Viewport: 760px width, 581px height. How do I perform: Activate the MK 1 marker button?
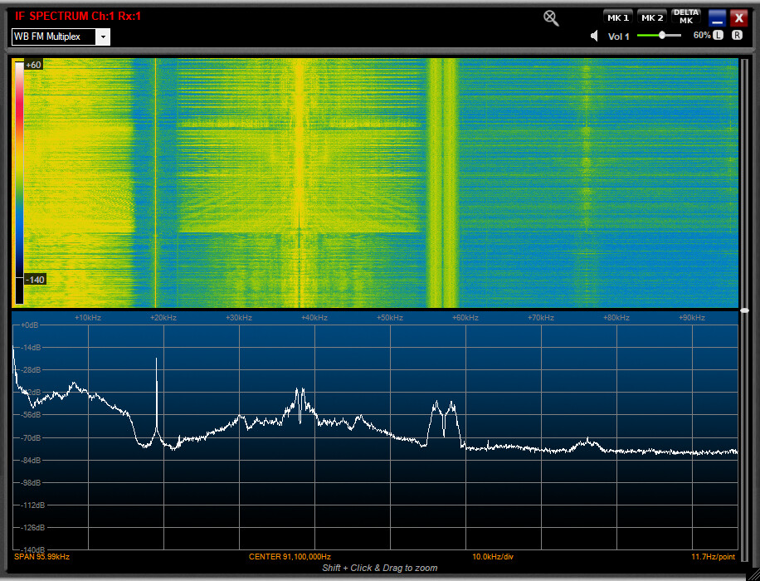click(x=618, y=17)
